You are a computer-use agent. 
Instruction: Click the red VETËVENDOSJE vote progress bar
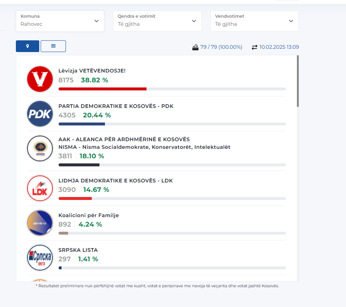(102, 89)
